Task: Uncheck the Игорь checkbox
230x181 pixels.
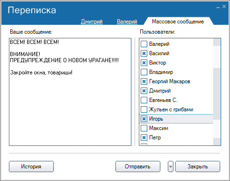Action: pos(144,119)
